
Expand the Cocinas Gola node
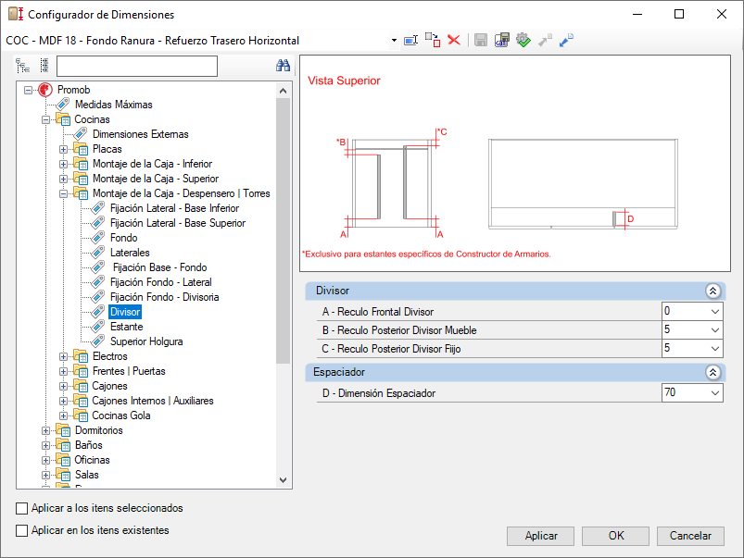pyautogui.click(x=63, y=415)
